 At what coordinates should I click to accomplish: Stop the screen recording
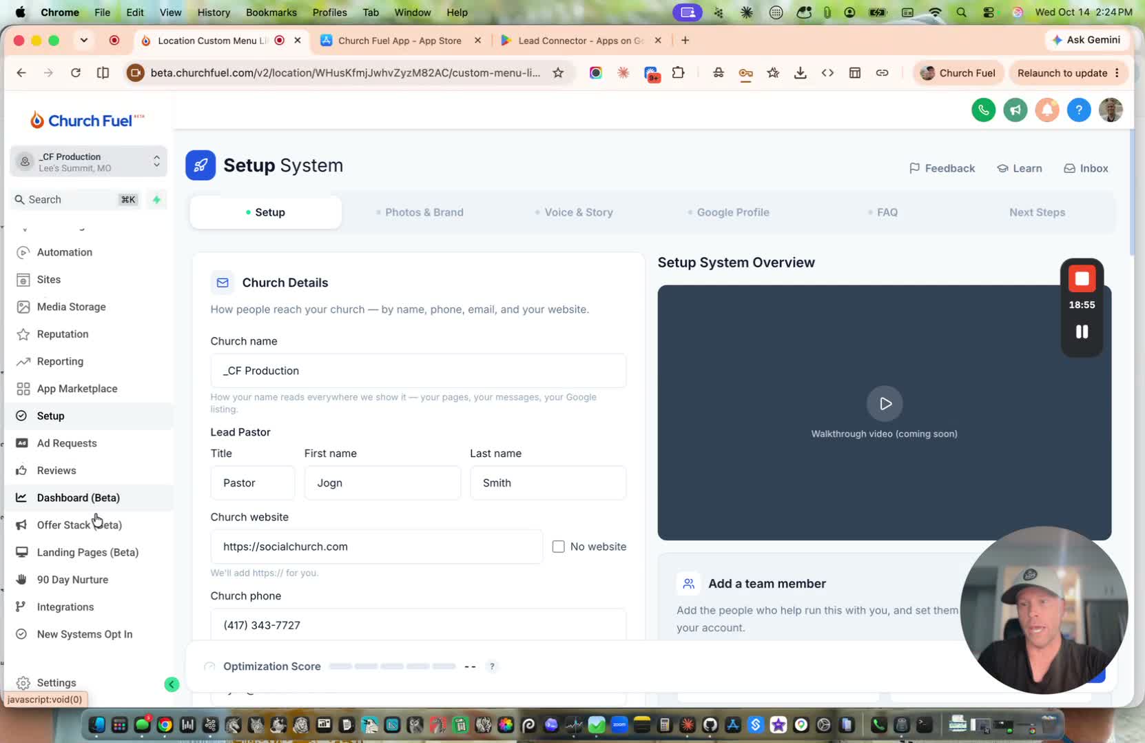pos(1082,278)
